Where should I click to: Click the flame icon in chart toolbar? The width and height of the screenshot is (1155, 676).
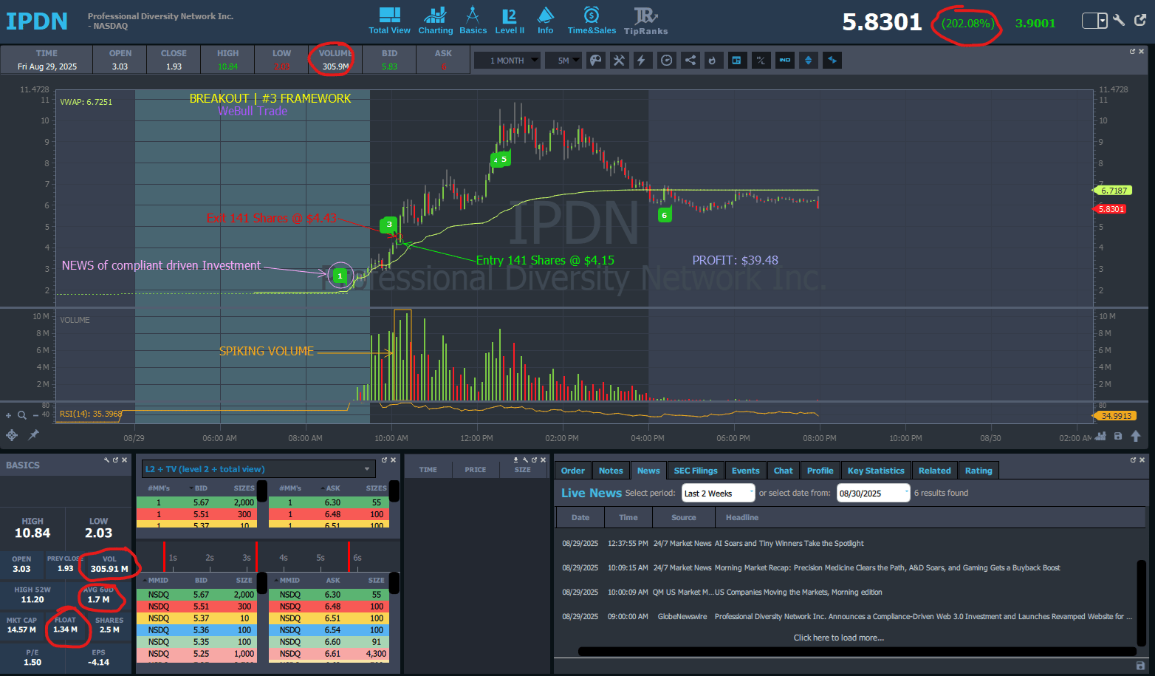[713, 61]
